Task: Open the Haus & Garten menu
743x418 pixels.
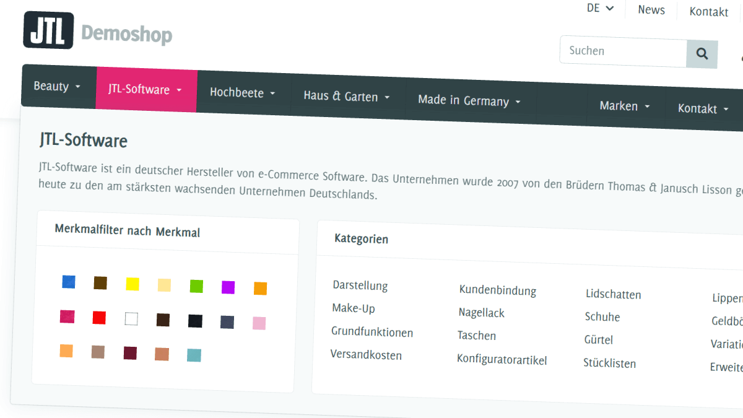Action: click(x=345, y=97)
